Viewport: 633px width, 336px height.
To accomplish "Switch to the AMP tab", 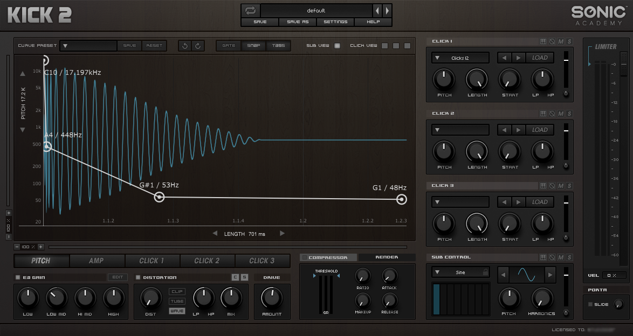I will [x=97, y=261].
